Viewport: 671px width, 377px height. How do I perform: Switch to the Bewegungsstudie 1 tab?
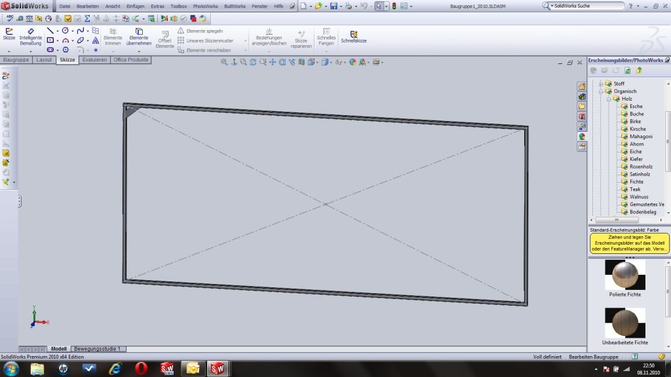pos(96,349)
